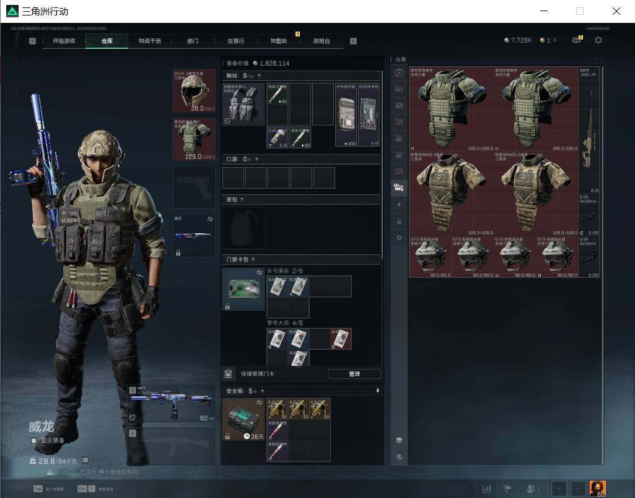Toggle the swap icon on the knife slot
Screen dimensions: 635x498
tap(210, 219)
